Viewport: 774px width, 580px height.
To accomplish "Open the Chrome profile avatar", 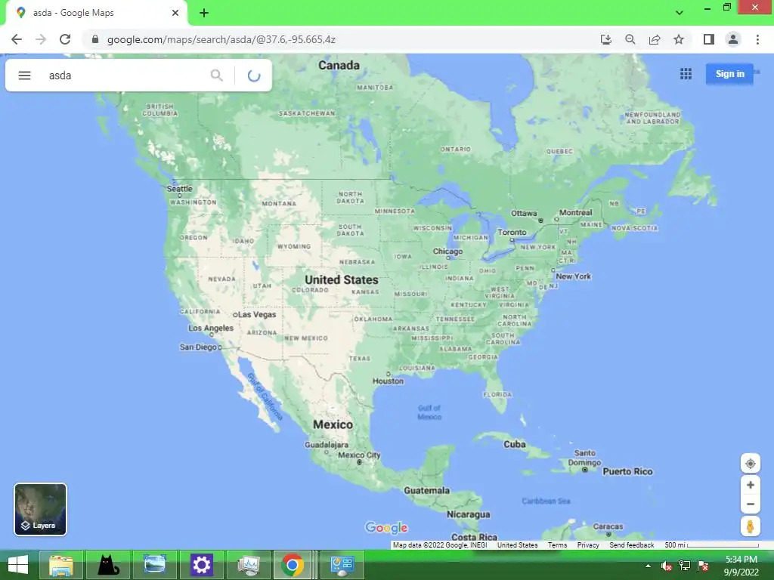I will (733, 39).
